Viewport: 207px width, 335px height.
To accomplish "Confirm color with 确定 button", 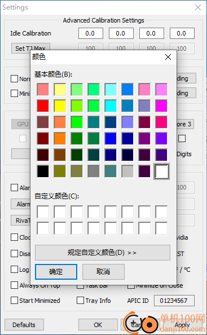I will 56,272.
